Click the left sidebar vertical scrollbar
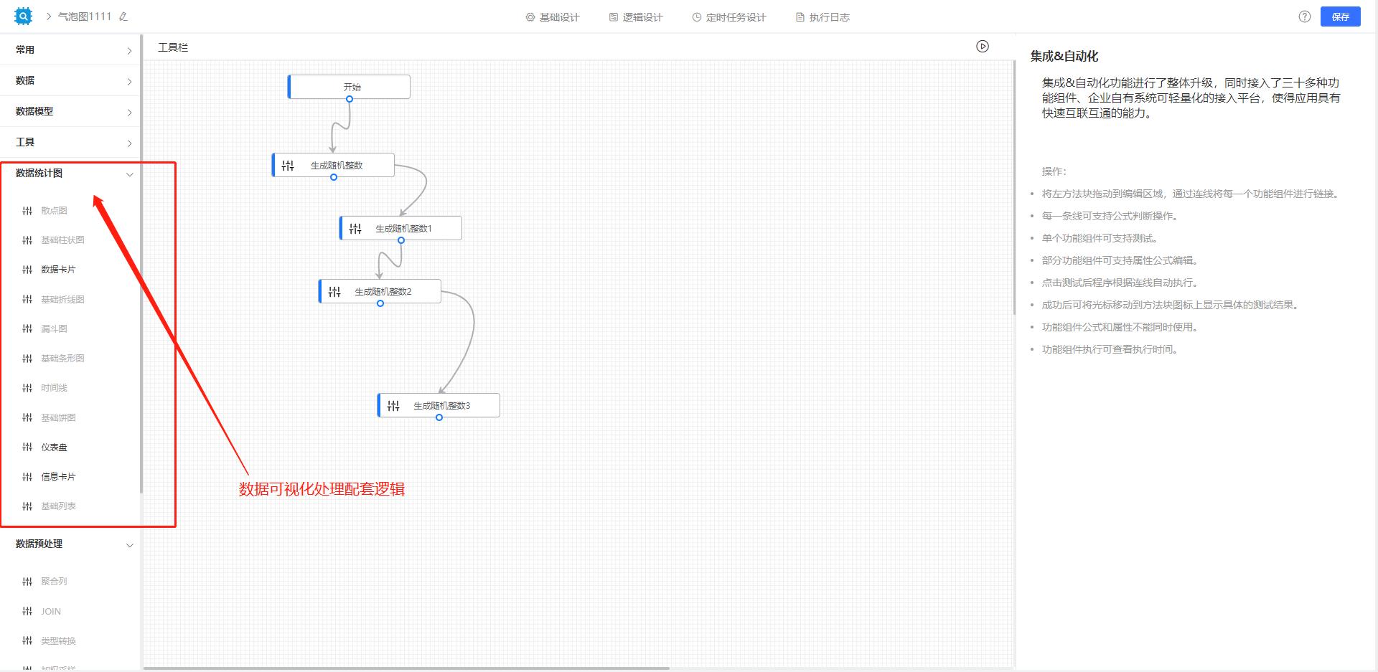Screen dimensions: 1378x672 [x=141, y=264]
